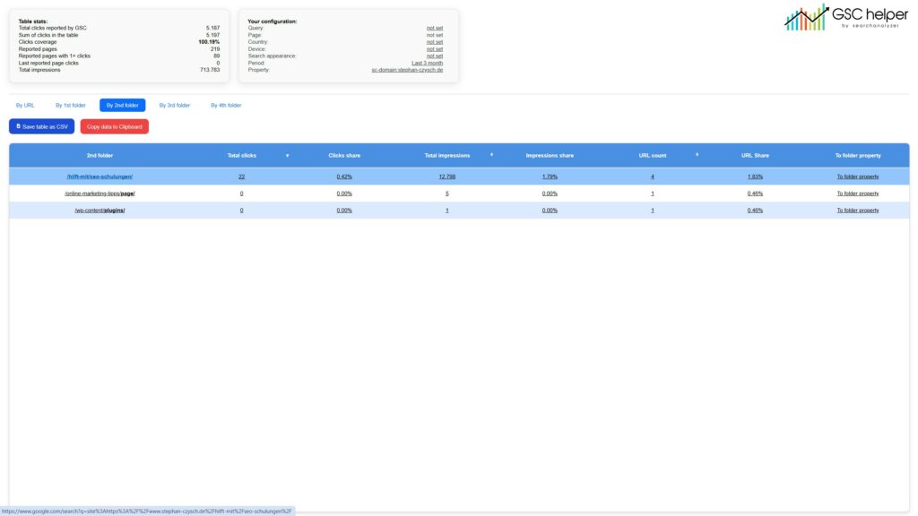Open /hilft-mit/seo-schulungen/ folder link
The image size is (918, 516).
[x=100, y=176]
